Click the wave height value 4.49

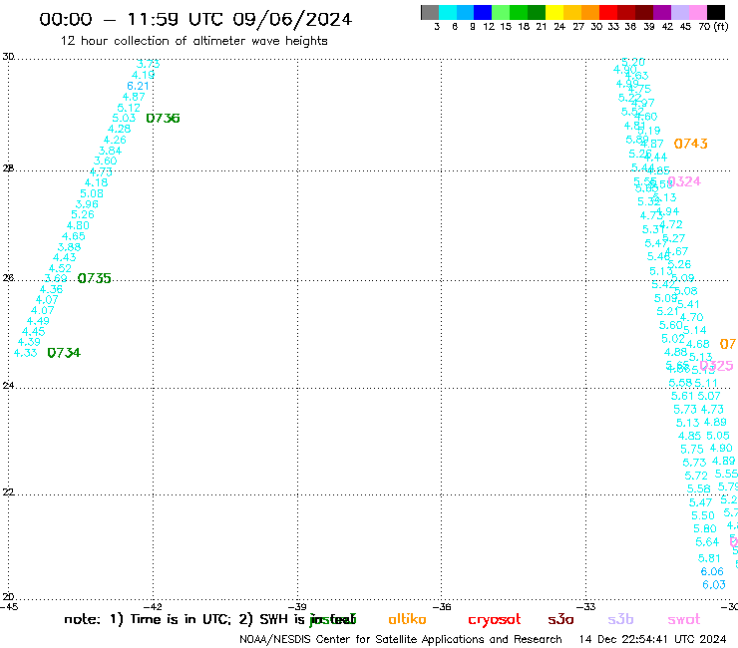38,321
